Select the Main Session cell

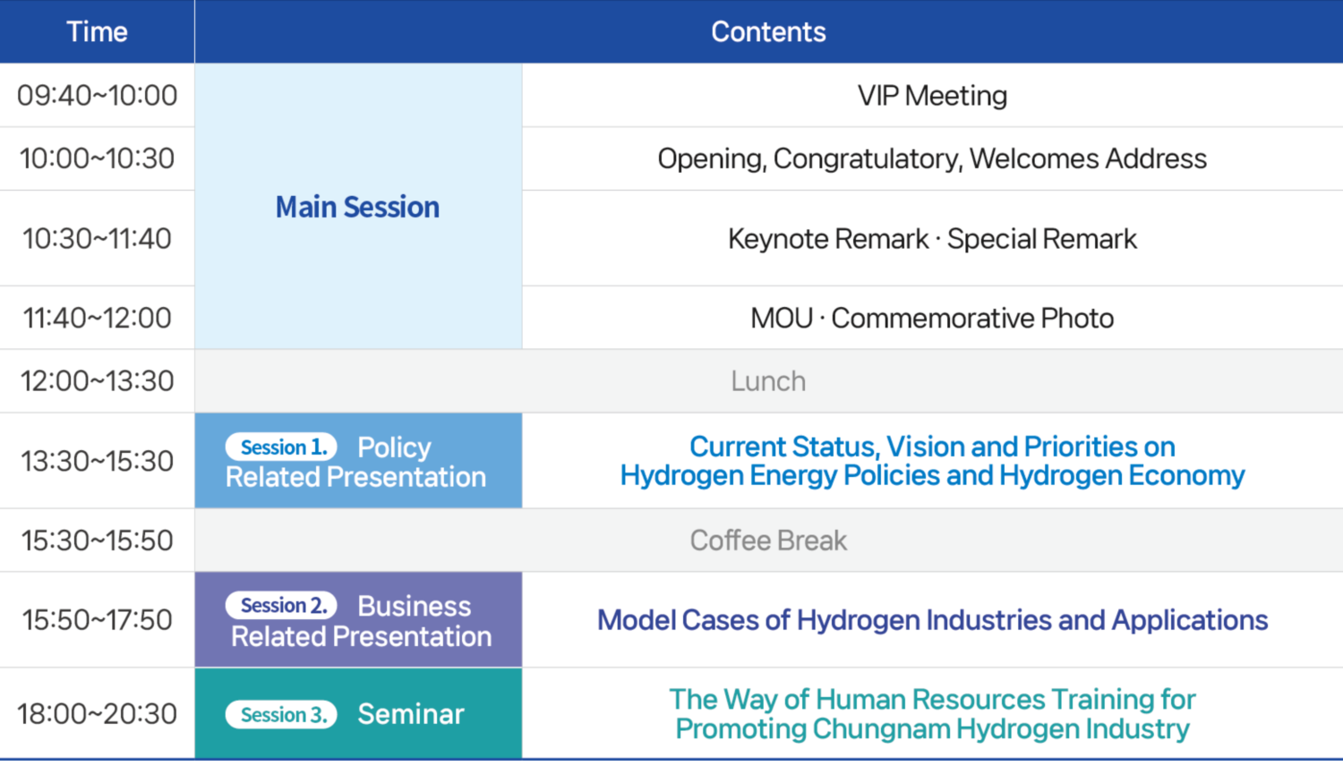click(x=358, y=206)
